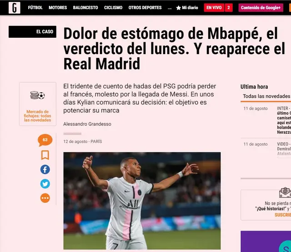Viewport: 291px width, 252px height.
Task: Select the CICLISMO menu item
Action: [x=113, y=8]
